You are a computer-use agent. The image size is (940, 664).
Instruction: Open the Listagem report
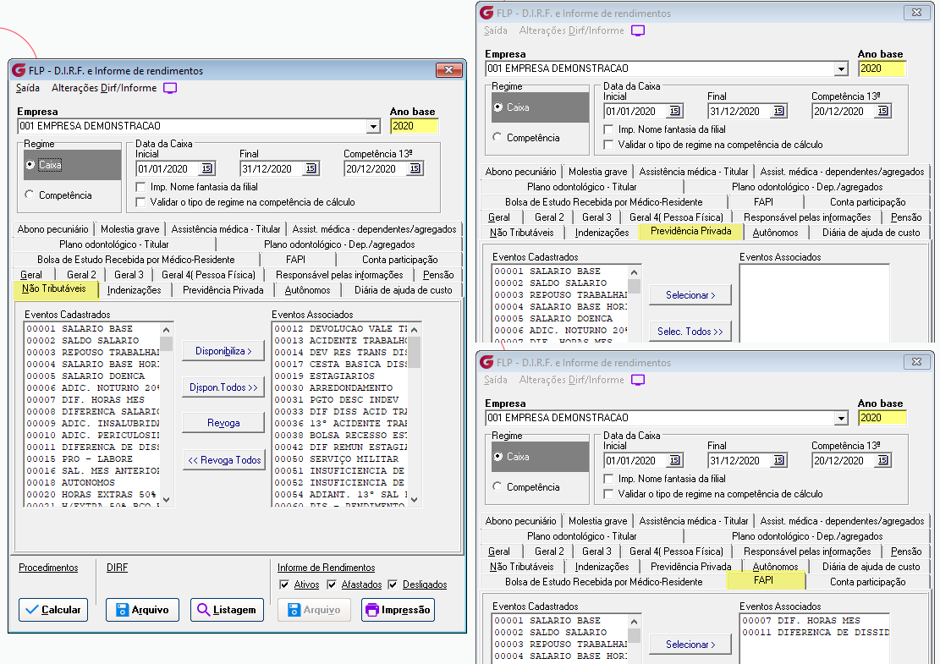point(227,610)
